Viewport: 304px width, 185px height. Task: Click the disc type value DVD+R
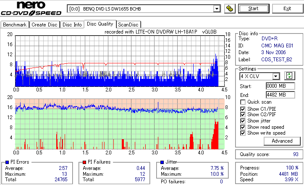click(270, 39)
